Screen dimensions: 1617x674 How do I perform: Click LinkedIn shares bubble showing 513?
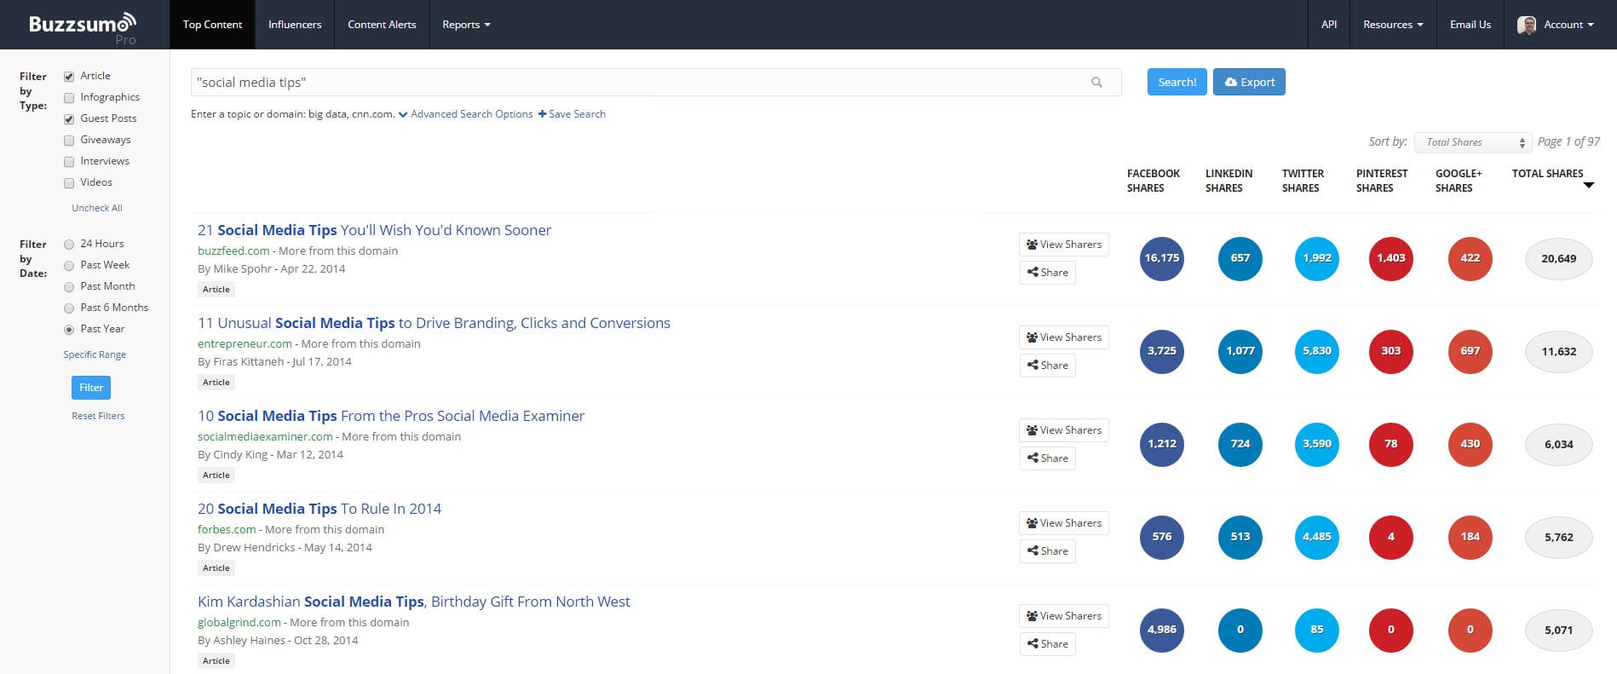(x=1240, y=537)
